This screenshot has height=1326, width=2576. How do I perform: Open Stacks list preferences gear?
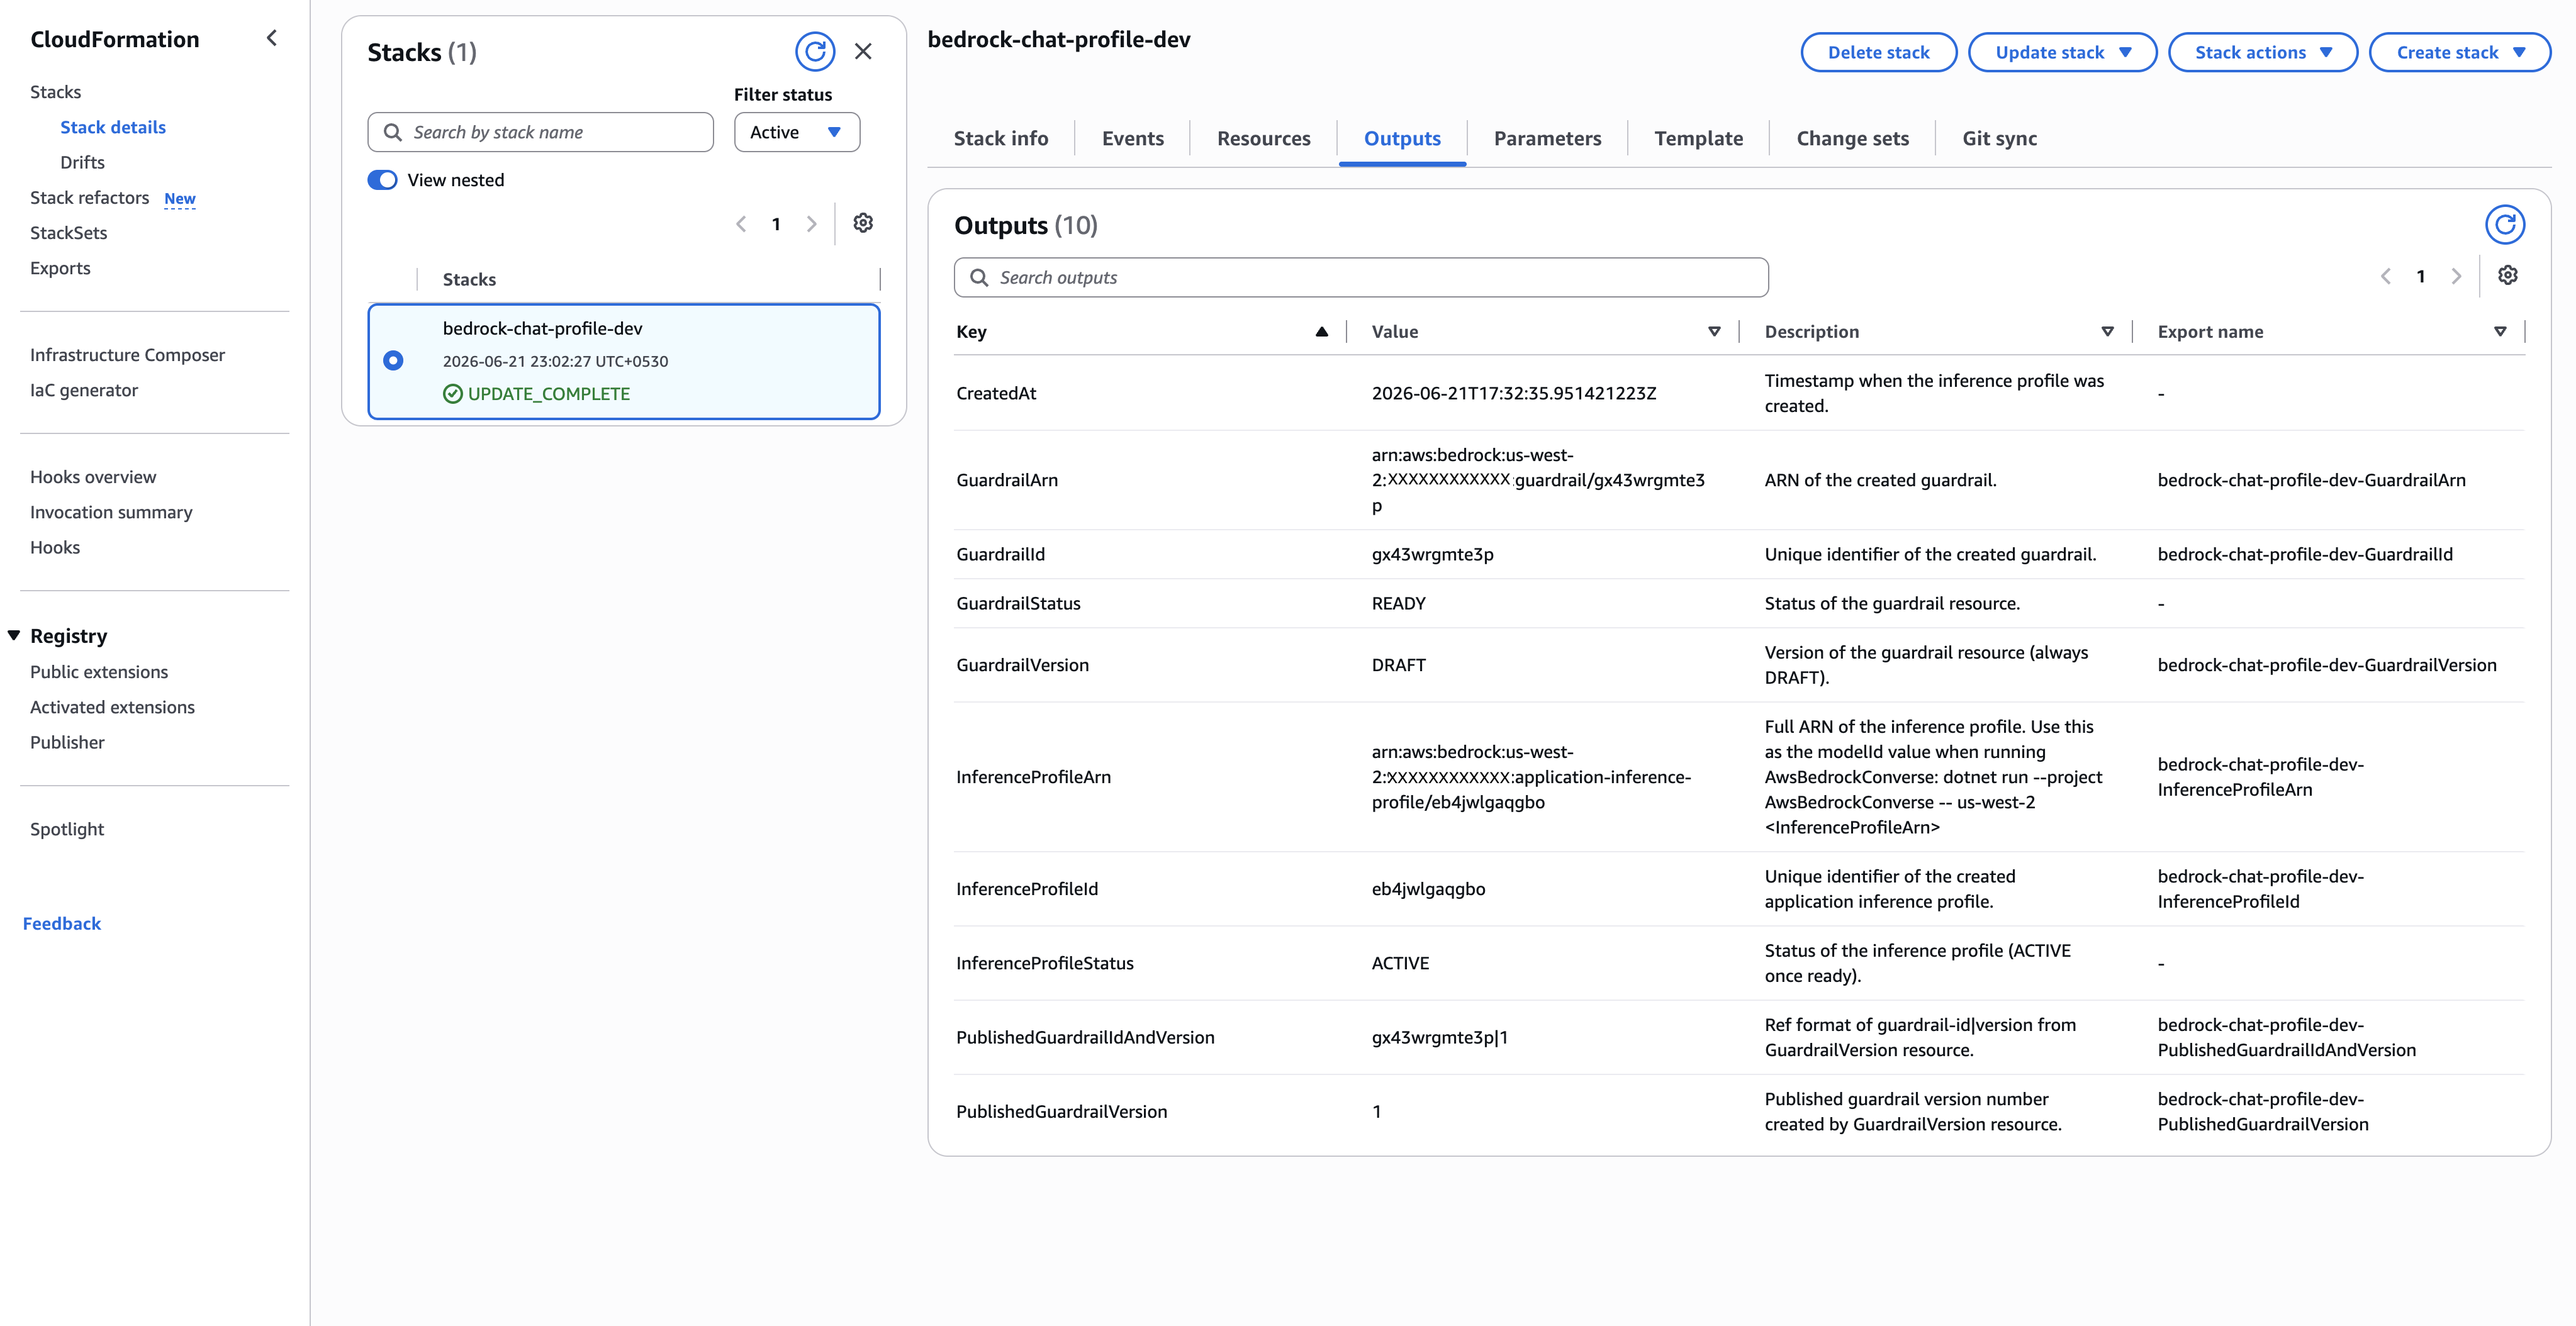pyautogui.click(x=863, y=223)
